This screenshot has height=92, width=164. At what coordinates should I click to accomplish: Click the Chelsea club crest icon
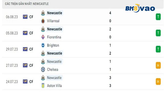(43, 70)
